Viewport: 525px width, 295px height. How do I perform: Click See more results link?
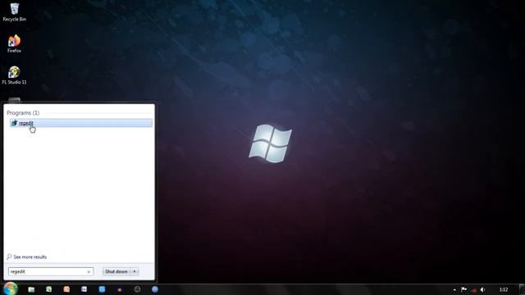(x=30, y=256)
